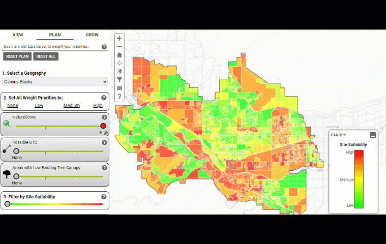386x244 pixels.
Task: Click the Site Suitability filter slider handle
Action: coord(7,204)
